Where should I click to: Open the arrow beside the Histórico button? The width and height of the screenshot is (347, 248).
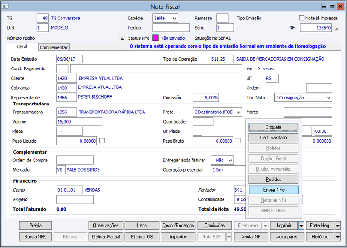pyautogui.click(x=337, y=237)
